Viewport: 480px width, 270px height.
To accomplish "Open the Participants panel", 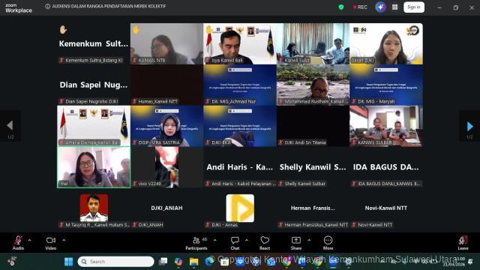I will pos(196,243).
